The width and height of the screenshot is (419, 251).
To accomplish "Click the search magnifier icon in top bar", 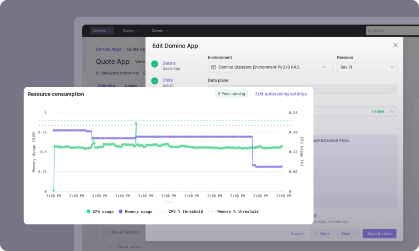I will click(x=369, y=31).
